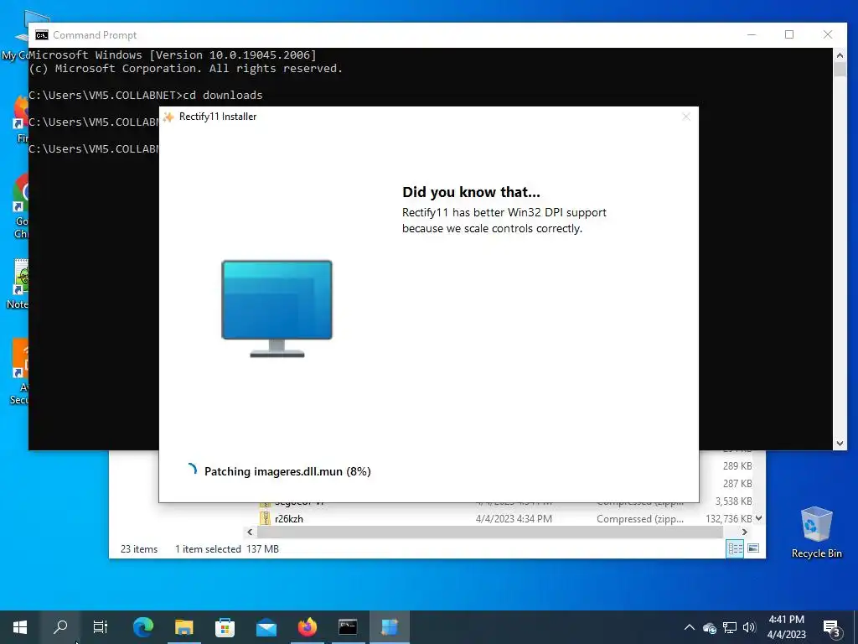The image size is (858, 644).
Task: Open the notification center icon
Action: click(832, 628)
